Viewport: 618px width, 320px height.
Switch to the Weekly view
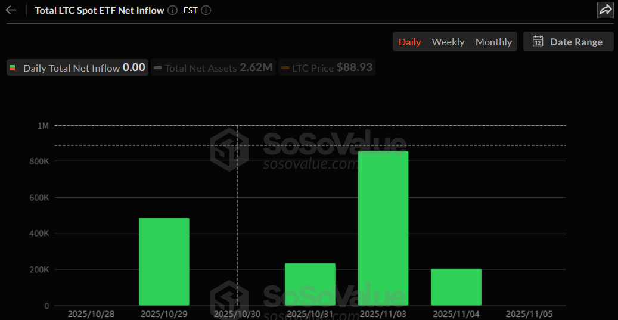448,42
